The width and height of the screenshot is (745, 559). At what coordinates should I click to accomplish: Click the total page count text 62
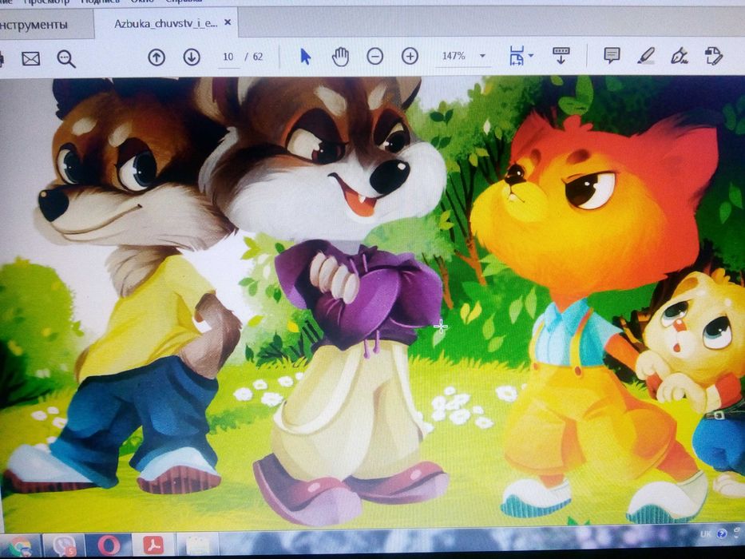pos(258,57)
